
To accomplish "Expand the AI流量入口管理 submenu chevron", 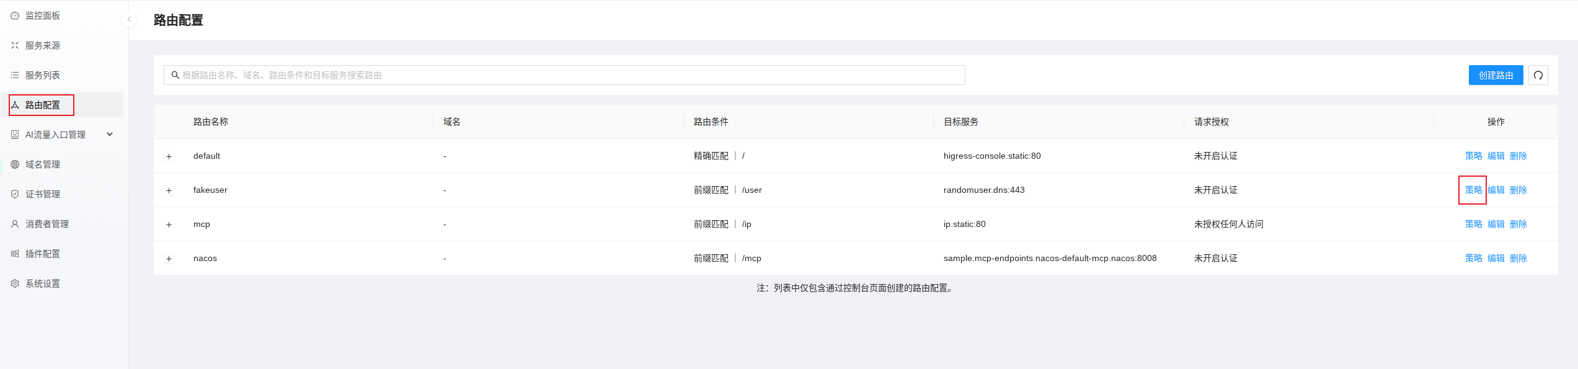I will tap(110, 135).
